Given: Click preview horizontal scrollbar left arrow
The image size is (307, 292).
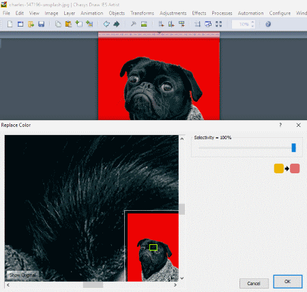Looking at the screenshot, I should [x=8, y=284].
